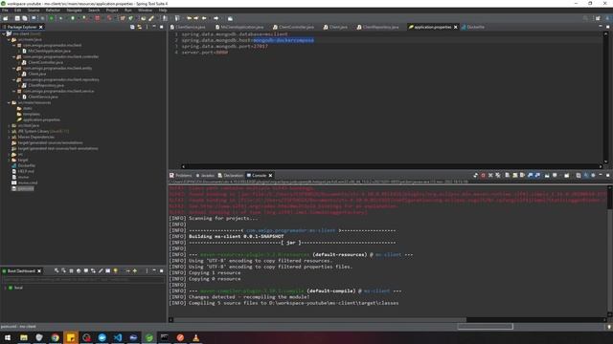This screenshot has height=344, width=613.
Task: Click the Remove Launch icon in Console toolbar
Action: pyautogui.click(x=490, y=176)
